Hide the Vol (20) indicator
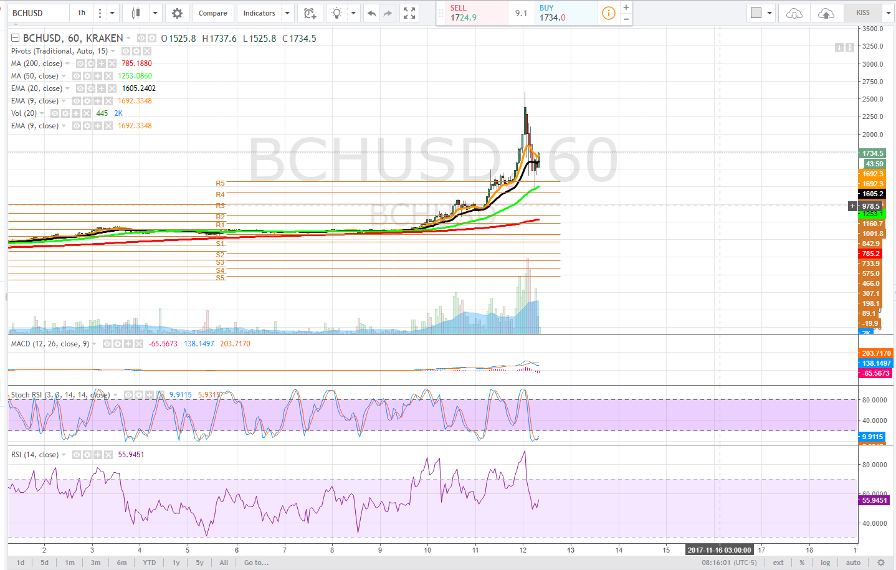This screenshot has height=570, width=896. [55, 113]
